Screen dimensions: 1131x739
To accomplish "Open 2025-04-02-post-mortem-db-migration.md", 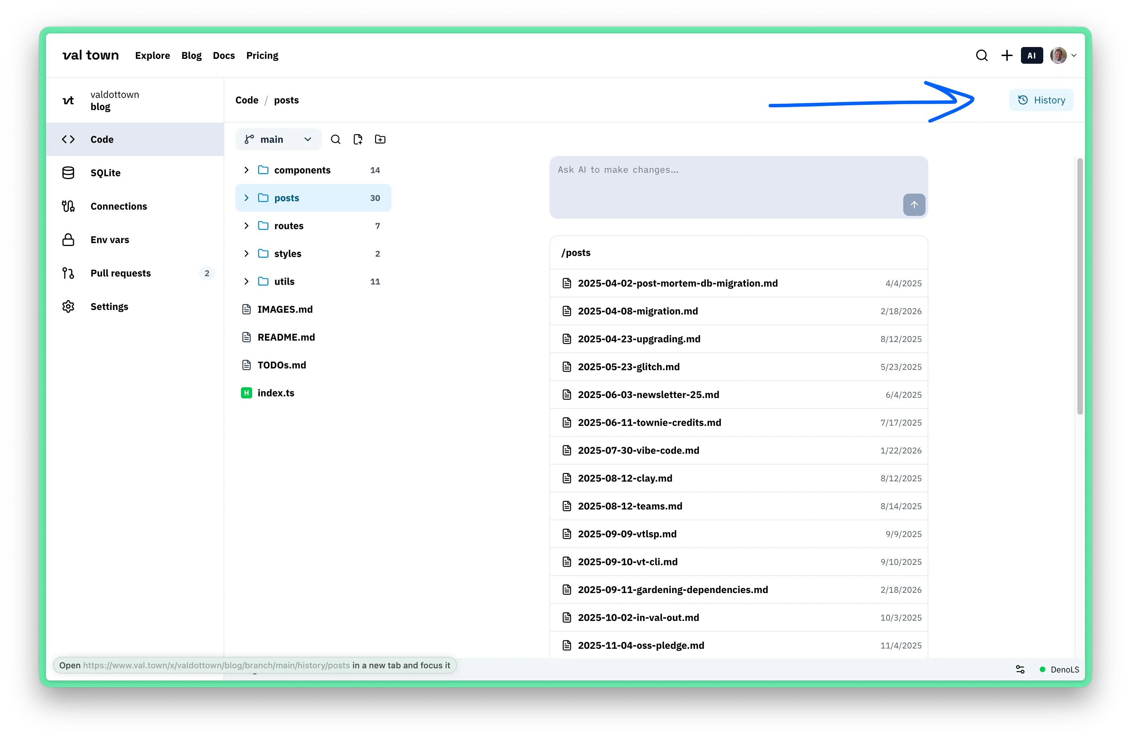I will coord(739,283).
